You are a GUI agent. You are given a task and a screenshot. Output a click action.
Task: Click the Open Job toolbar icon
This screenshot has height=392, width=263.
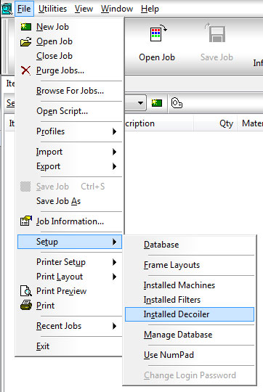[158, 33]
